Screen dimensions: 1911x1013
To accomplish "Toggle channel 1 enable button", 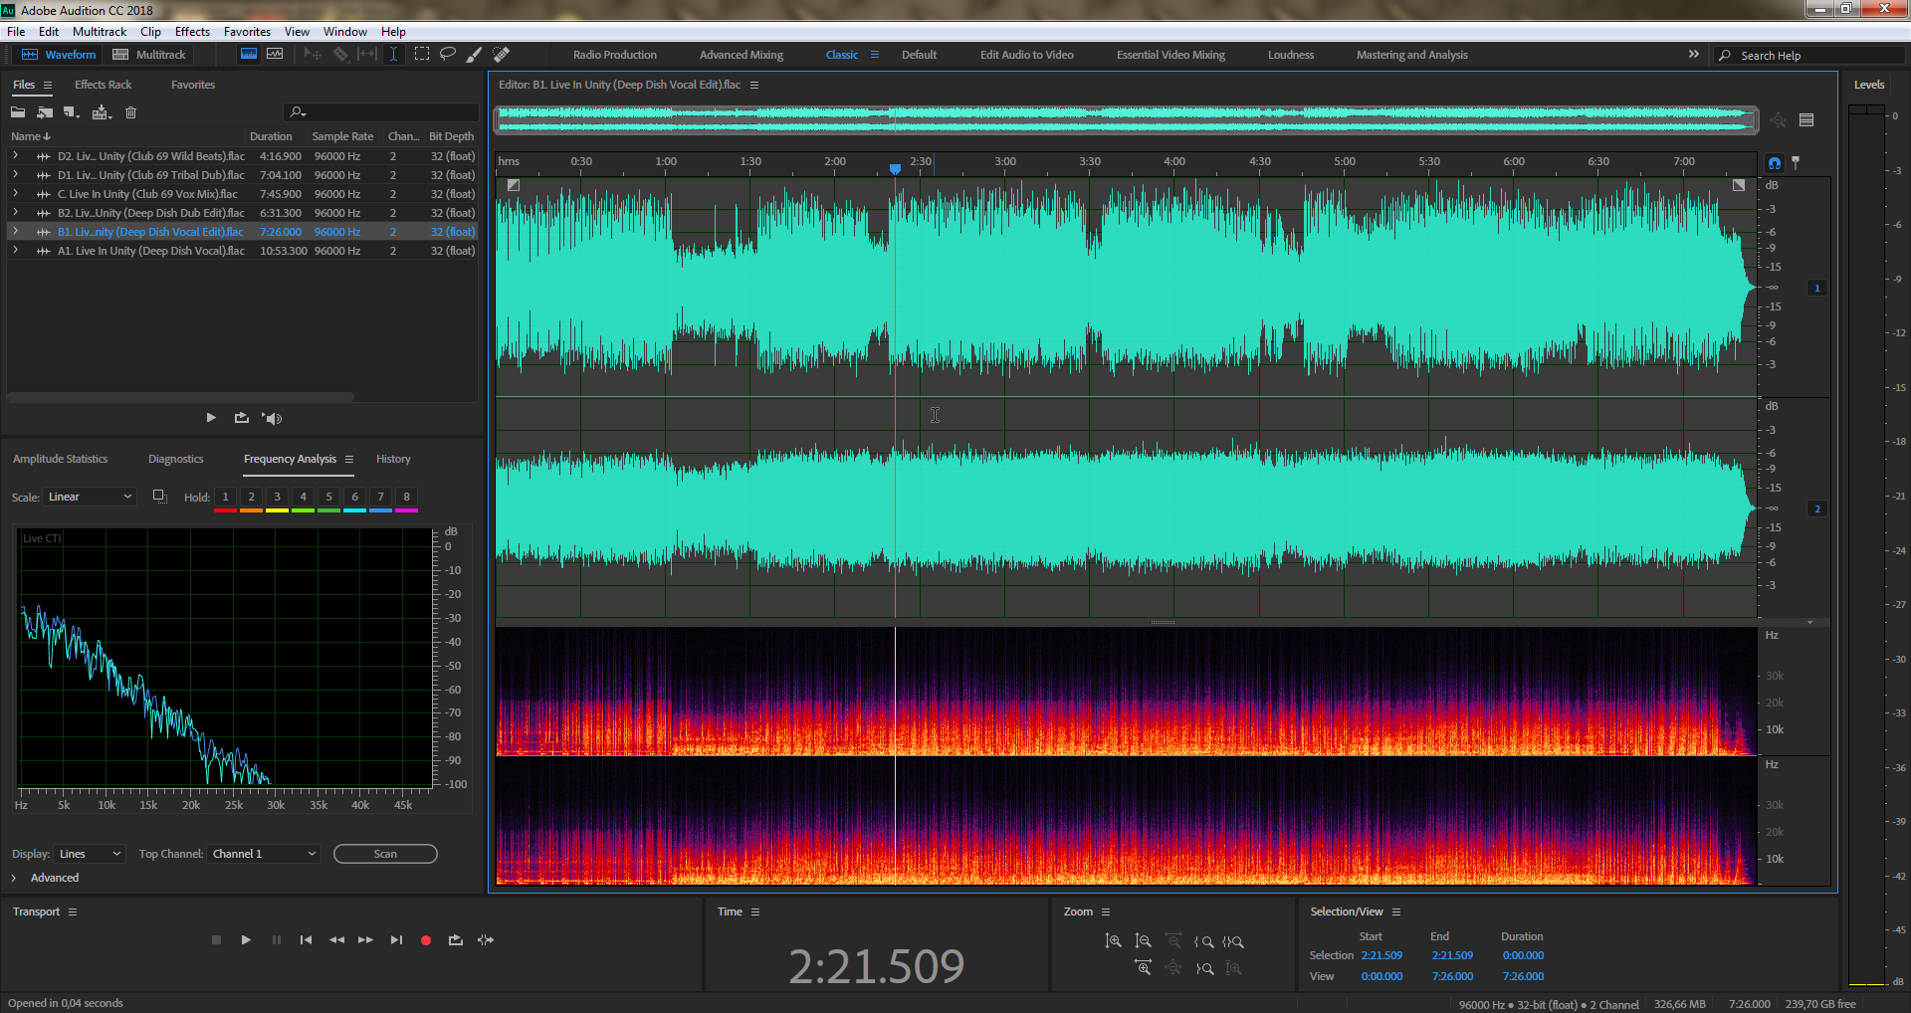I will [1817, 288].
